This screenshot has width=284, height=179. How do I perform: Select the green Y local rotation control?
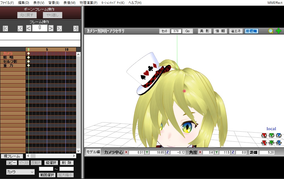coord(271,135)
